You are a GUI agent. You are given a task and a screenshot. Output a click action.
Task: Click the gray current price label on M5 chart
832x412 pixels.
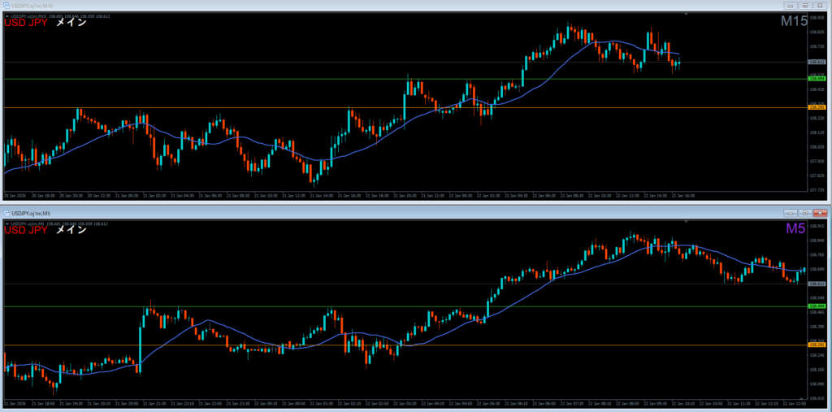pyautogui.click(x=816, y=284)
